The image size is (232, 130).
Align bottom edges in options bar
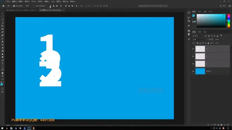(x=72, y=6)
